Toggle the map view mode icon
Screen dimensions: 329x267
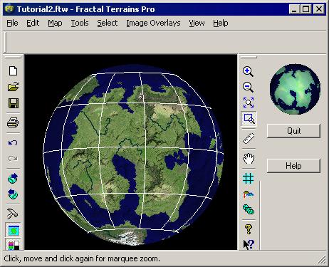tap(13, 230)
